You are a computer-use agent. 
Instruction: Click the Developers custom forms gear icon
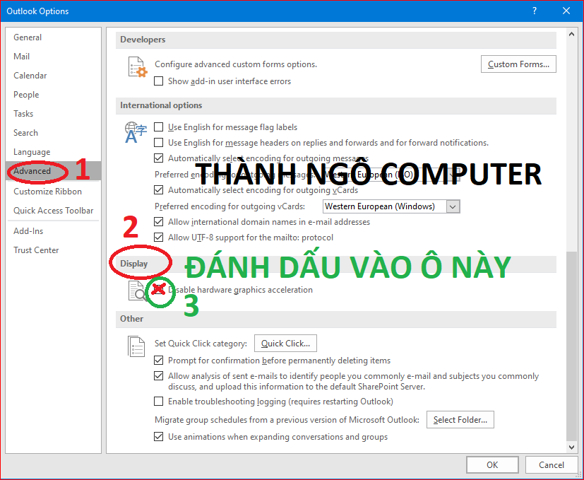(x=136, y=67)
